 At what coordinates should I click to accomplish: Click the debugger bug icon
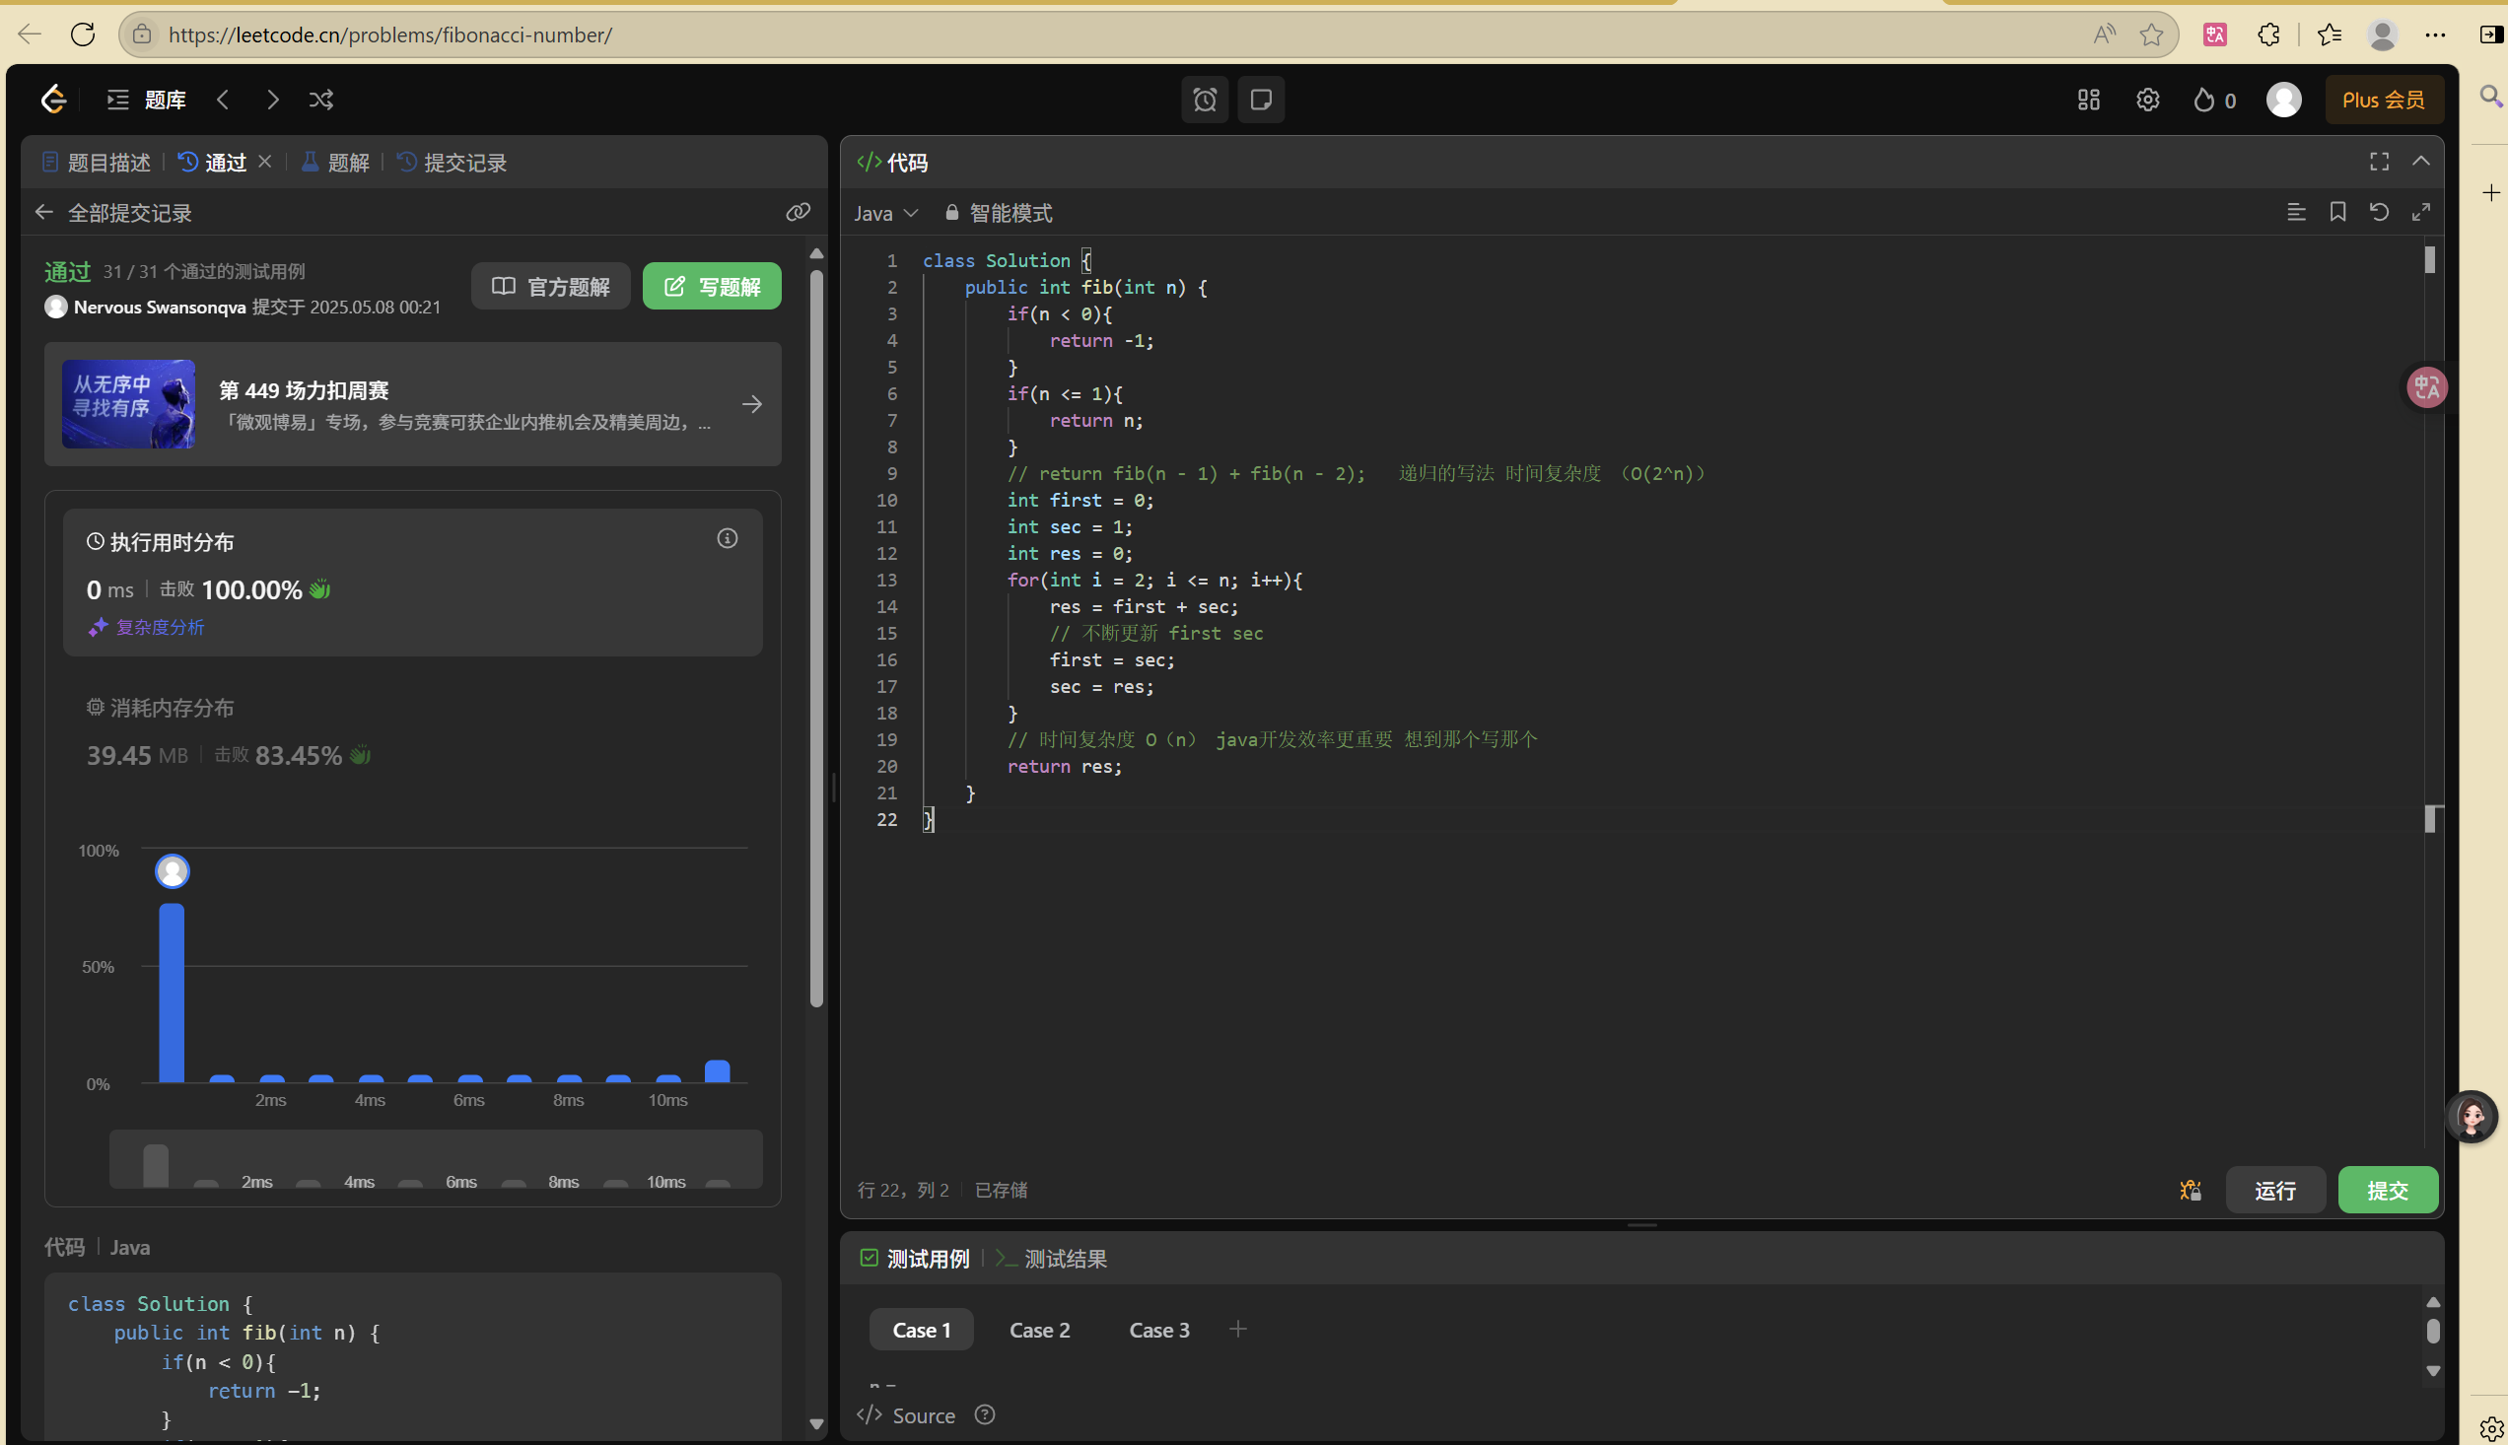(2191, 1189)
